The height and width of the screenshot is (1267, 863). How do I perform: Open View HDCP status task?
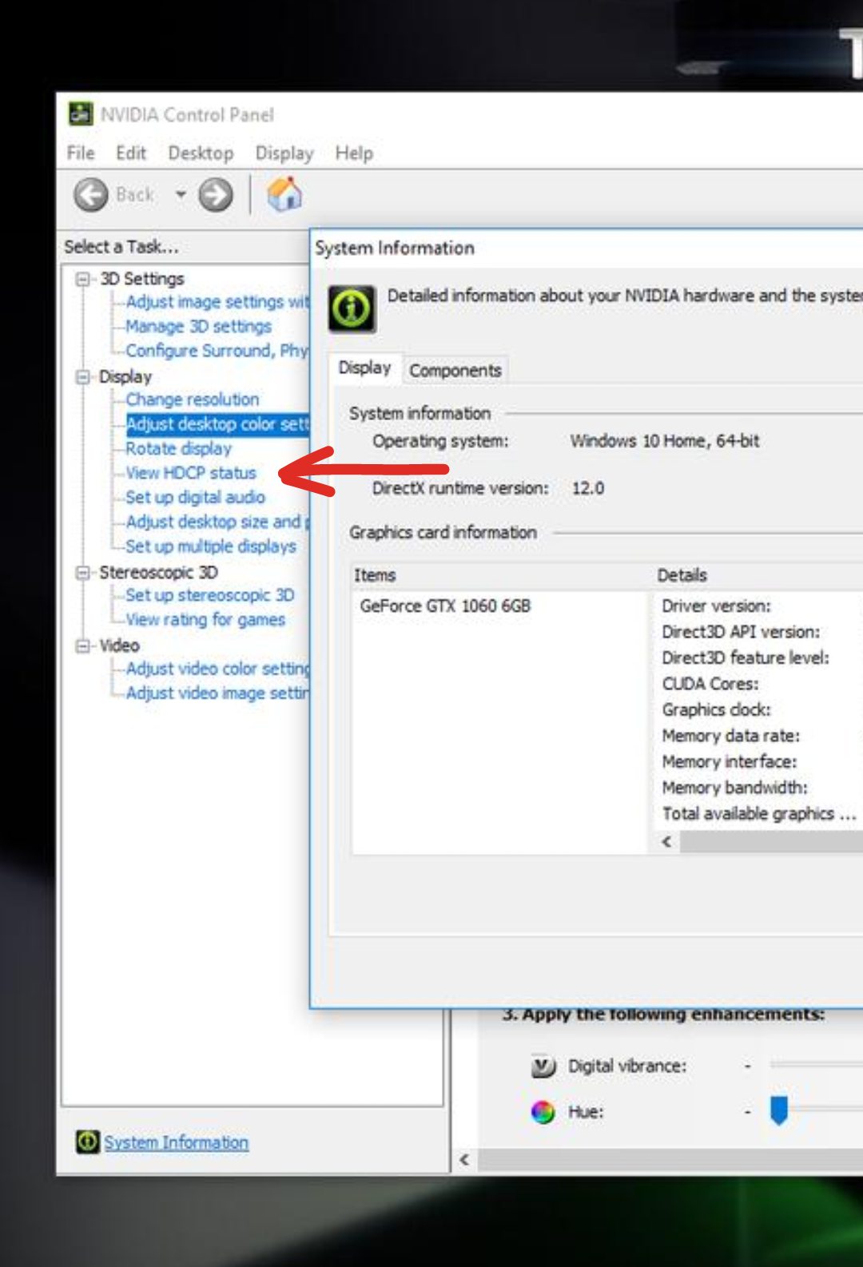point(190,473)
